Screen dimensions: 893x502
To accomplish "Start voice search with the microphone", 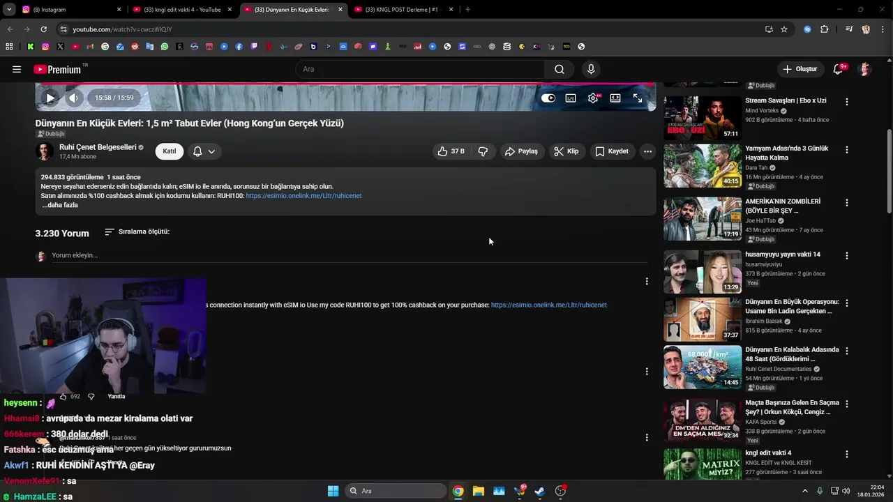I will [x=591, y=69].
